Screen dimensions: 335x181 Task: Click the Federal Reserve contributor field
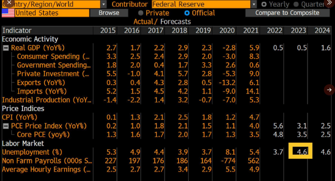coord(201,4)
